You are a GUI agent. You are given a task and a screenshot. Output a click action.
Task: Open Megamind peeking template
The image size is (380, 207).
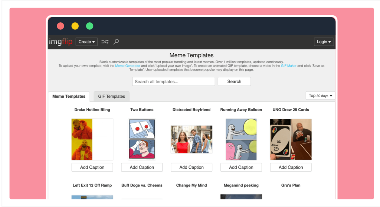[x=241, y=185]
